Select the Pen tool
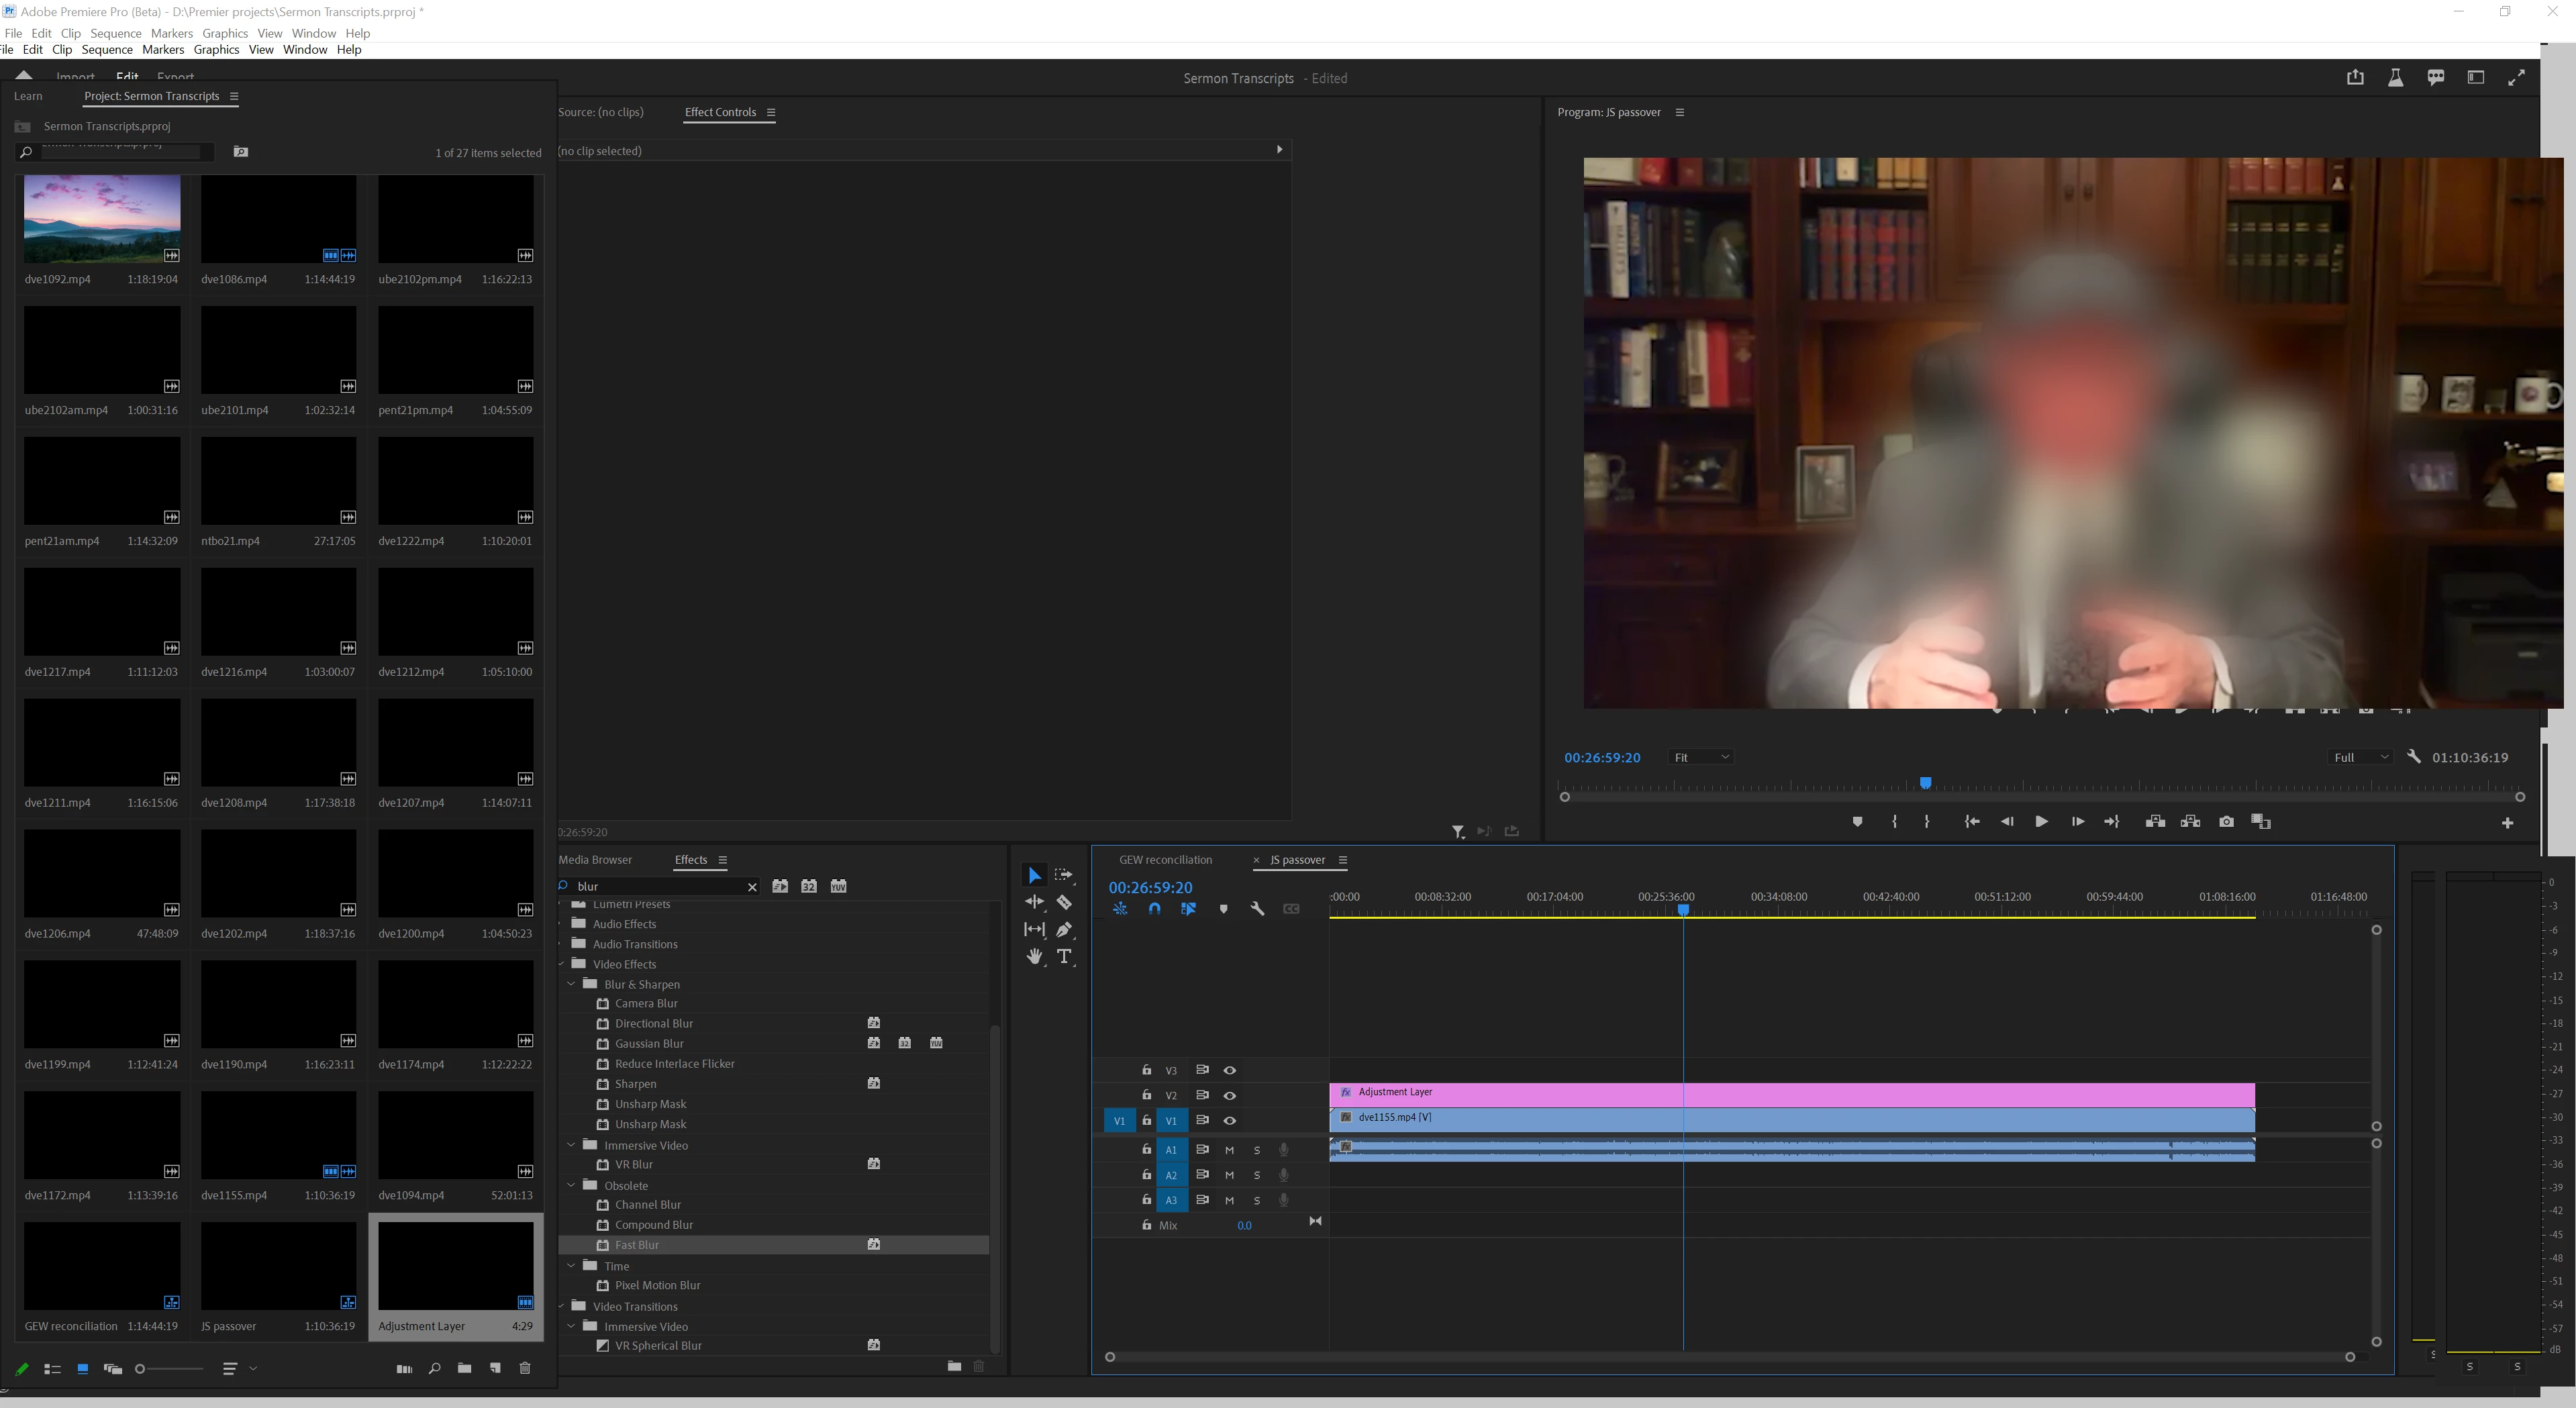Image resolution: width=2576 pixels, height=1408 pixels. (1064, 930)
